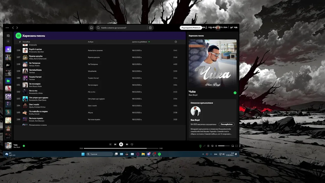325x183 pixels.
Task: Open Ilian Boyd round artist photo
Action: coord(196,111)
